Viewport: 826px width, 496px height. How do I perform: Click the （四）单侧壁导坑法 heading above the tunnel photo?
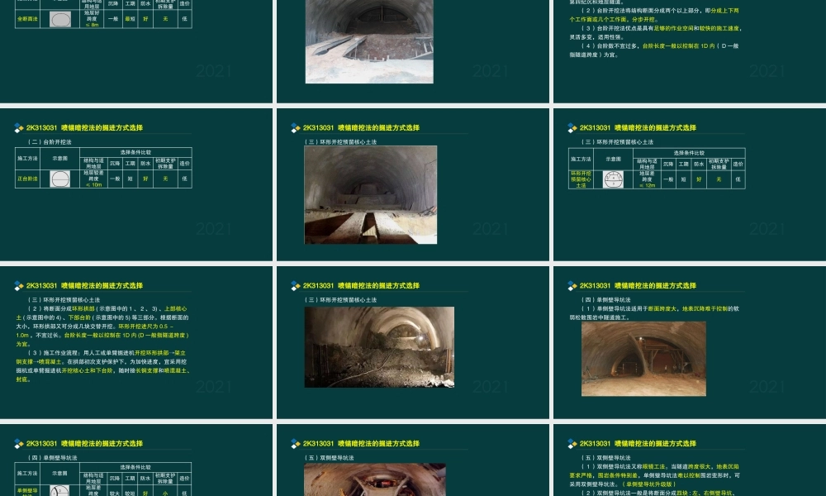(x=607, y=300)
